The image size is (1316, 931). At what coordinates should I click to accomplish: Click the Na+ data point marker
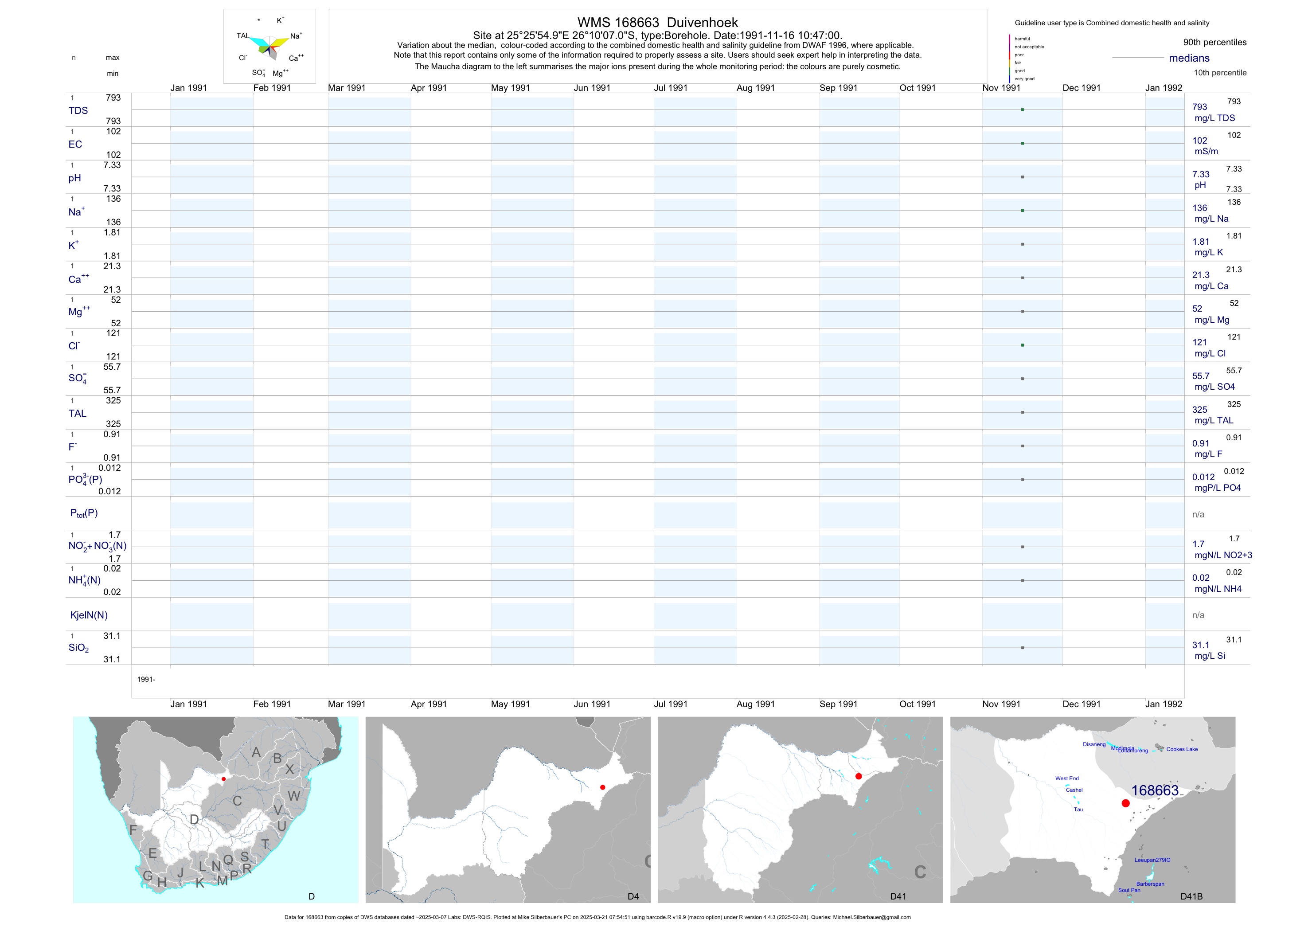click(x=1023, y=211)
